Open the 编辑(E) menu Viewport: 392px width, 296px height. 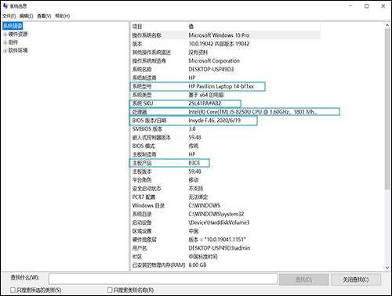click(27, 16)
